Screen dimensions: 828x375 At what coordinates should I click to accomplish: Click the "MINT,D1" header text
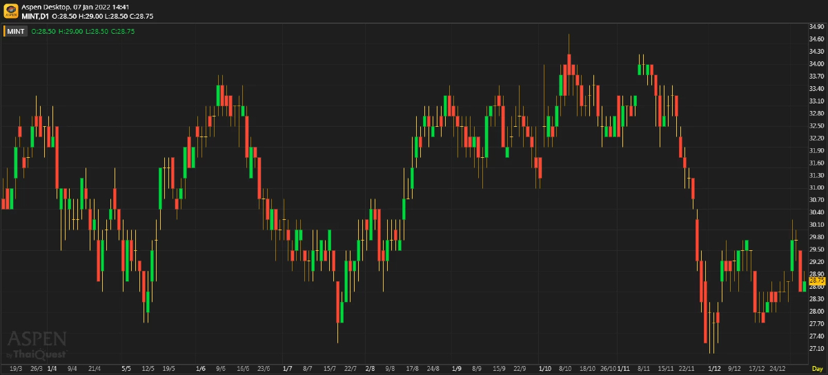click(35, 15)
